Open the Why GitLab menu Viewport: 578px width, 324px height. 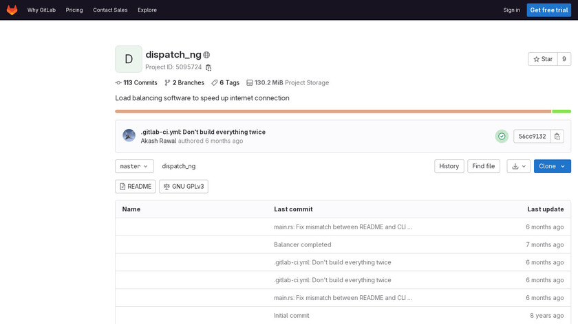click(x=41, y=10)
